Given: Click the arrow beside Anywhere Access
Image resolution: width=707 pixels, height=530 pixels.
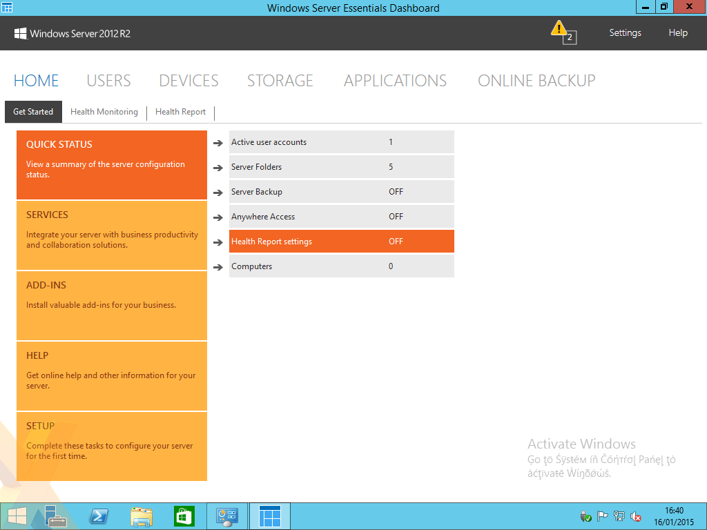Looking at the screenshot, I should (x=219, y=217).
